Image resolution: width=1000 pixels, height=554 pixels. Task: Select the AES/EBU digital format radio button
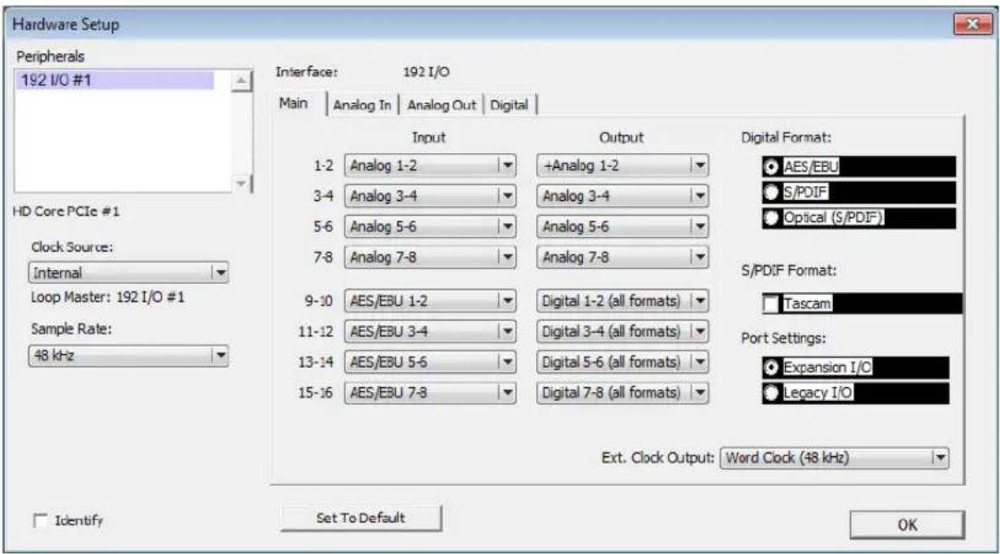(771, 167)
